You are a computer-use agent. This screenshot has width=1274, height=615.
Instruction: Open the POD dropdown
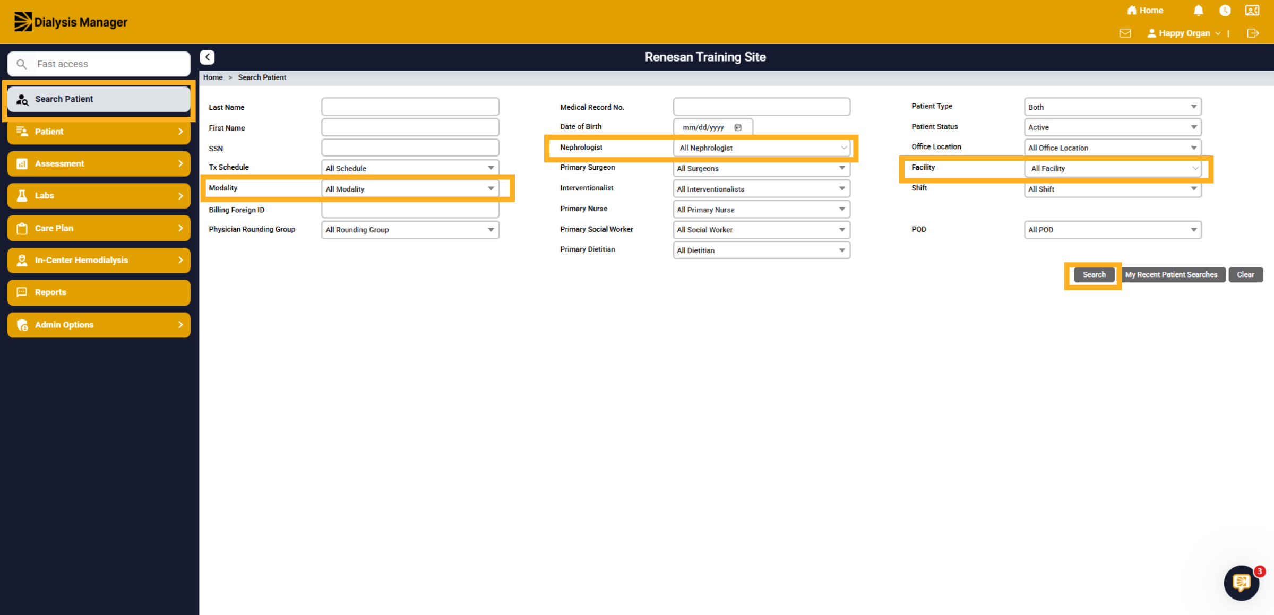tap(1113, 230)
